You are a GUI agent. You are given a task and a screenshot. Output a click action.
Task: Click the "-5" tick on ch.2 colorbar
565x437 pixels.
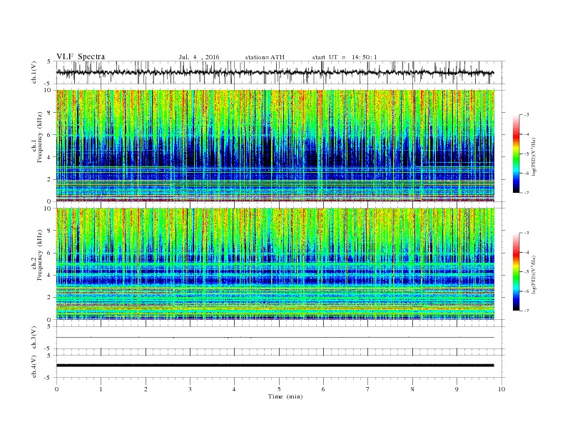526,272
